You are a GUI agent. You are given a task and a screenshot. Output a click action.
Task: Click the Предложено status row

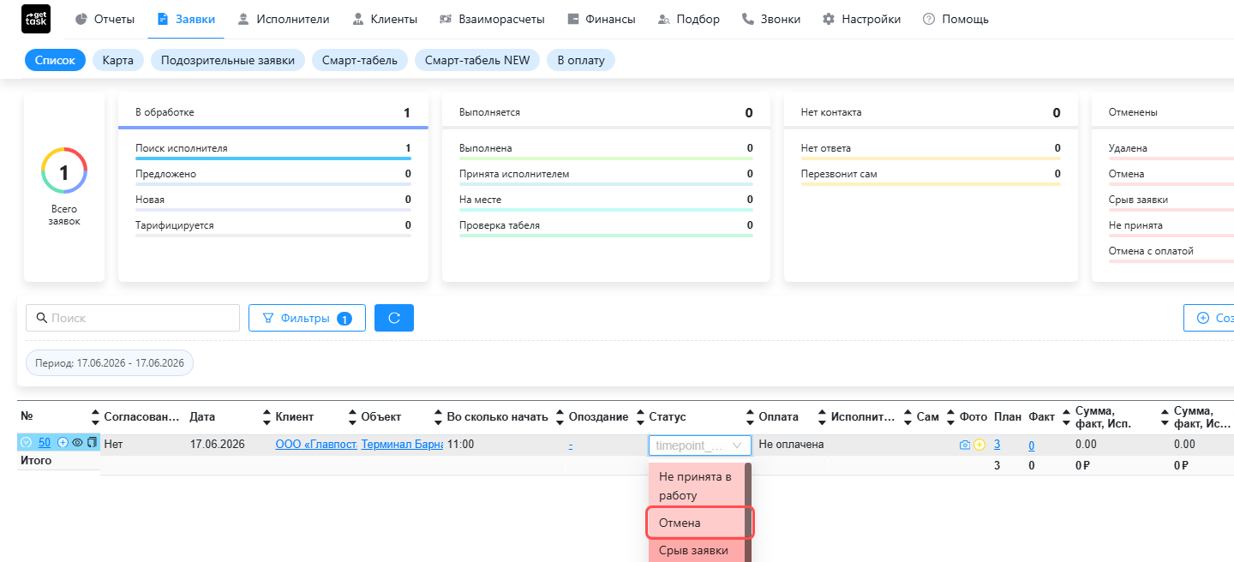273,176
